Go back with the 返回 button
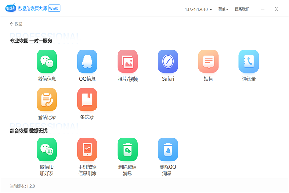The width and height of the screenshot is (289, 193). (16, 24)
